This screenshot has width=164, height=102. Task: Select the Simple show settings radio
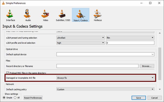[4, 98]
